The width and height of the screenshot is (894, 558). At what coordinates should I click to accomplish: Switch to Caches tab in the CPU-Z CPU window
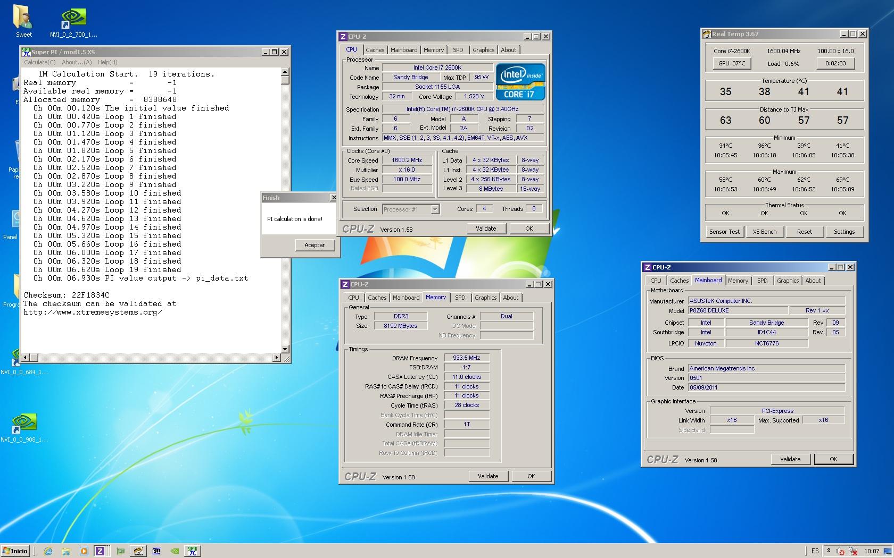pos(375,50)
